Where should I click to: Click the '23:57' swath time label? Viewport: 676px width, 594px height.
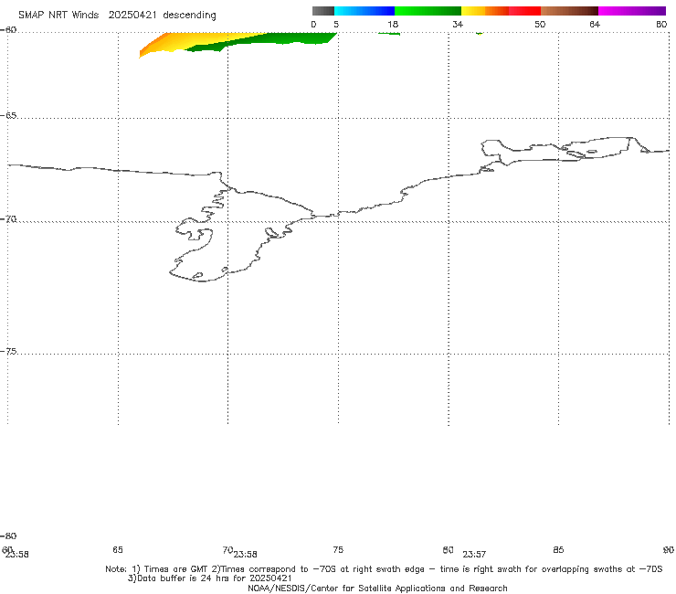tap(474, 555)
